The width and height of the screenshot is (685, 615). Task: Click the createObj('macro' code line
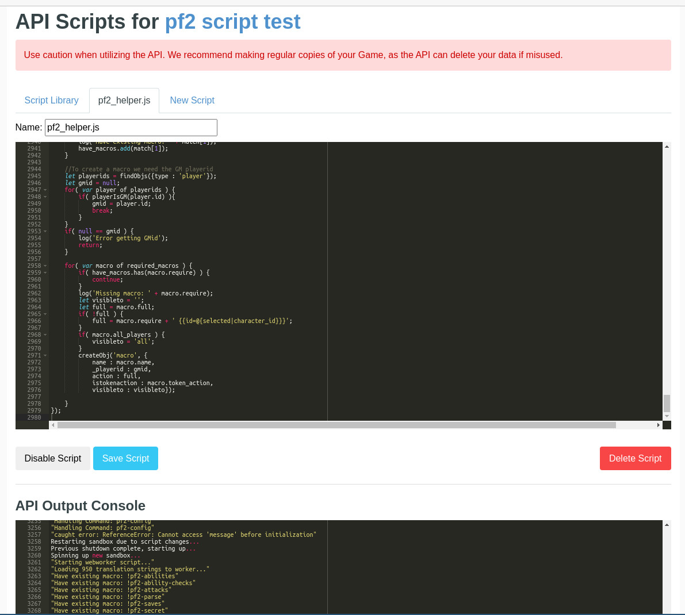click(x=113, y=355)
